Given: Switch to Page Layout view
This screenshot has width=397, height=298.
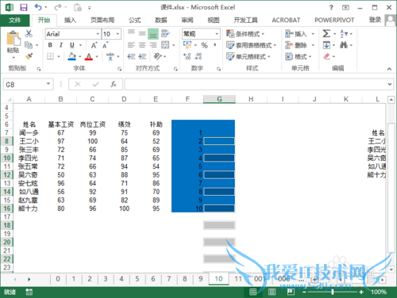Looking at the screenshot, I should pos(272,292).
